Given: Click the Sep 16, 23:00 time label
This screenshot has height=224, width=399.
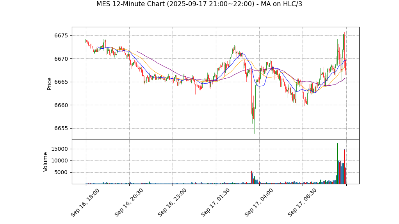Looking at the screenshot, I should point(172,203).
